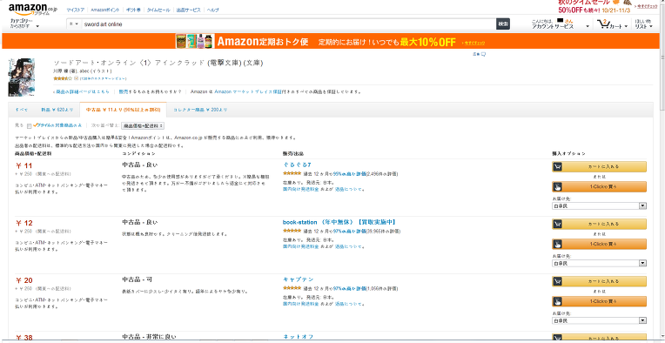Viewport: 665px width, 343px height.
Task: Click the ¥ 12 price text
Action: [x=24, y=223]
